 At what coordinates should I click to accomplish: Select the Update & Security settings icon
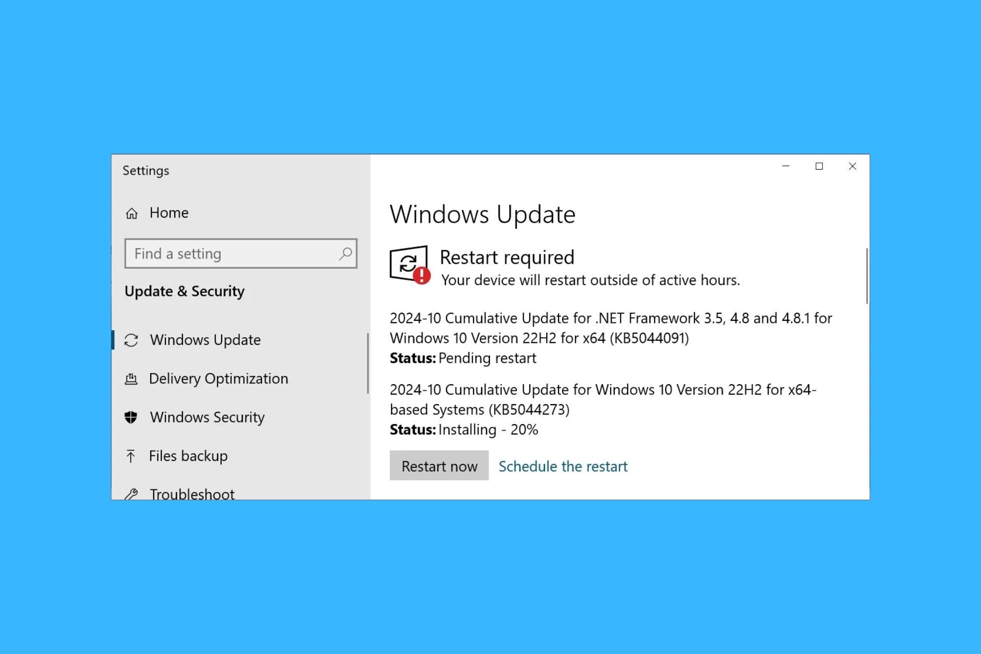click(x=184, y=291)
